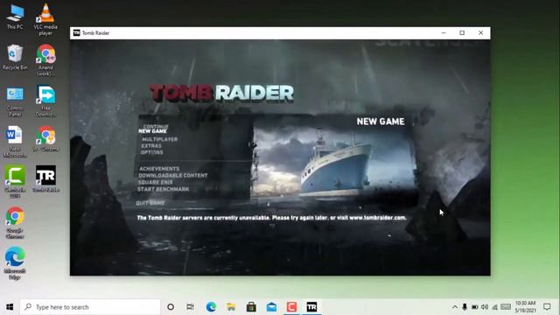Select CONTINUE in Tomb Raider menu
This screenshot has height=315, width=560.
[156, 126]
